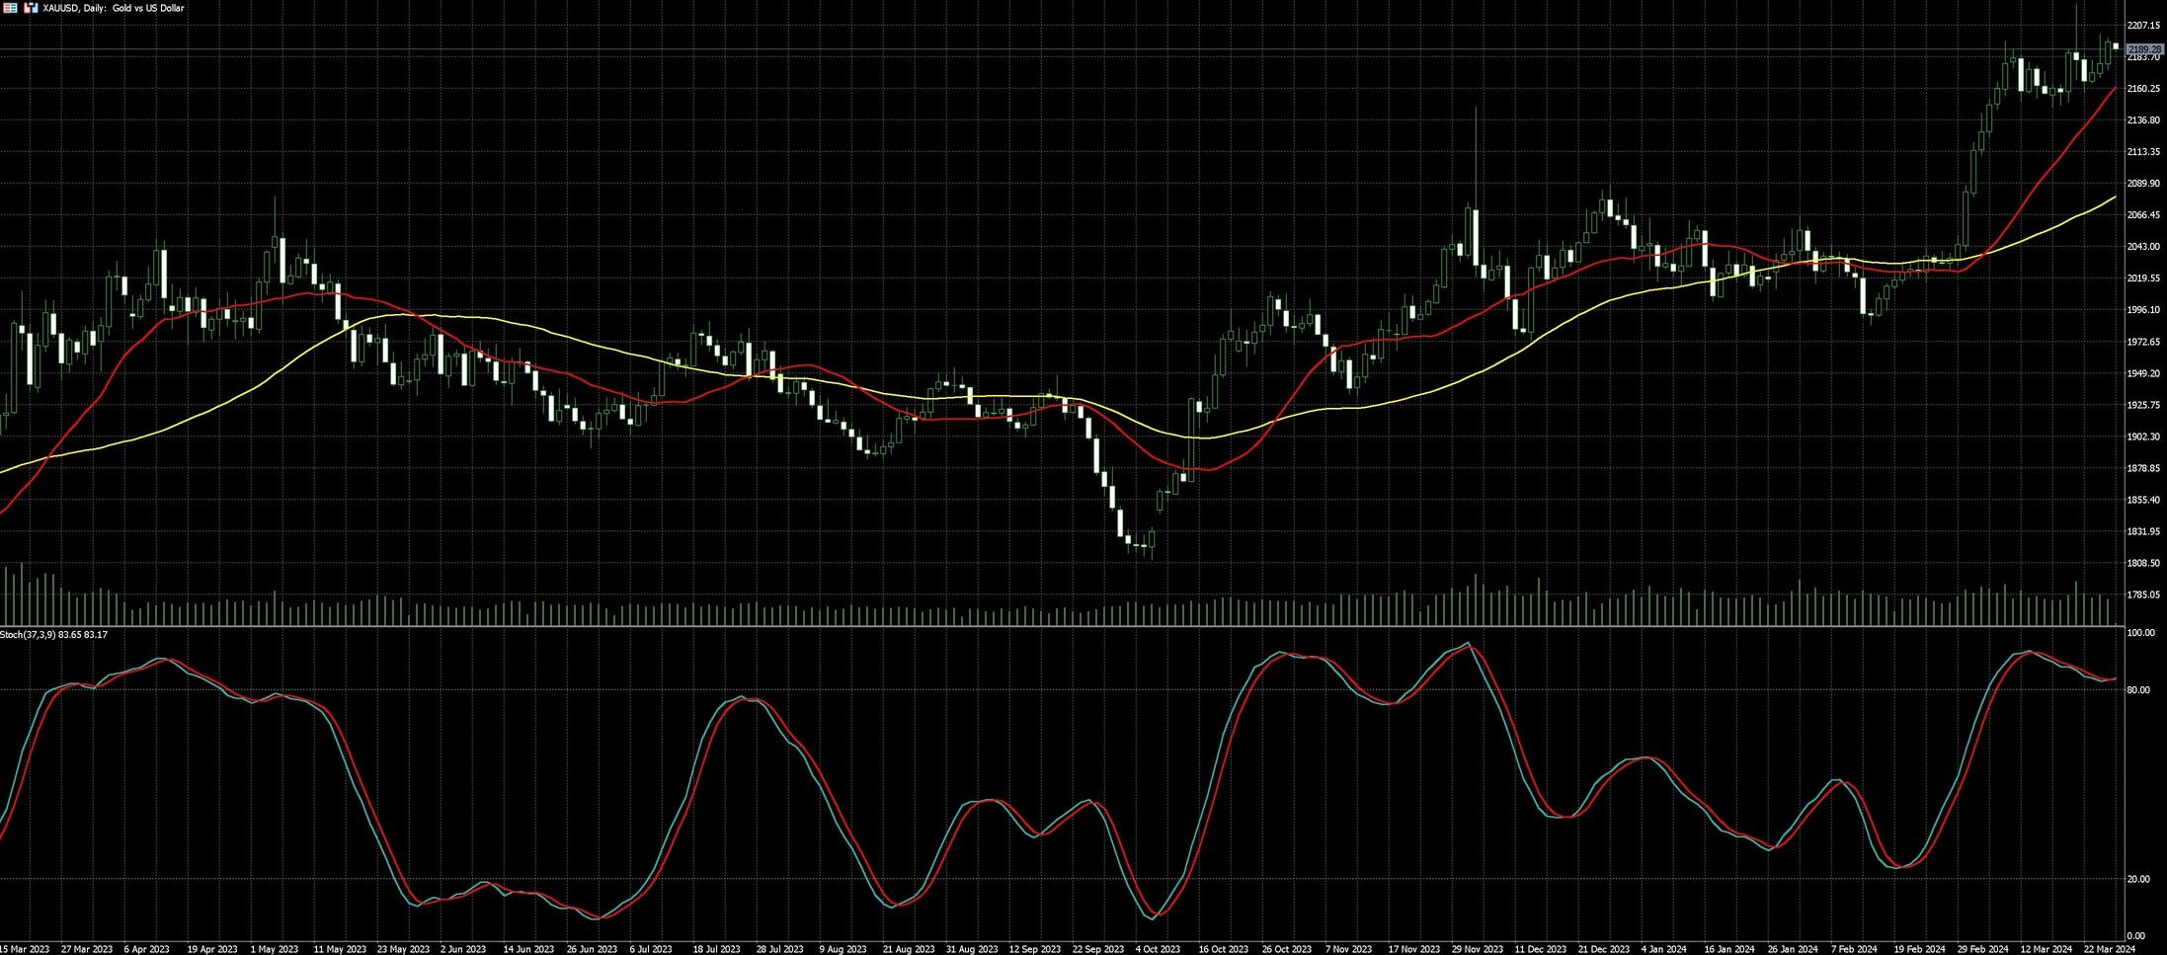Click the 2043.00 price axis label
This screenshot has height=955, width=2167.
(x=2143, y=247)
